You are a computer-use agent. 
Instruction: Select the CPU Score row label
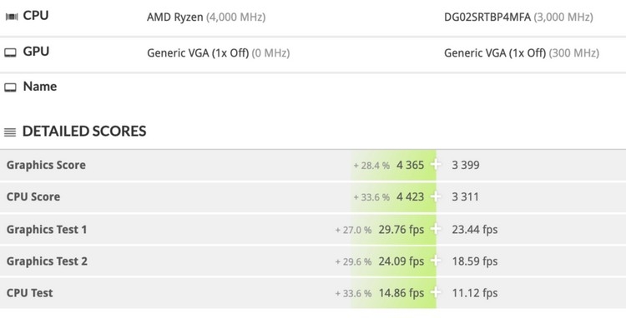point(33,196)
